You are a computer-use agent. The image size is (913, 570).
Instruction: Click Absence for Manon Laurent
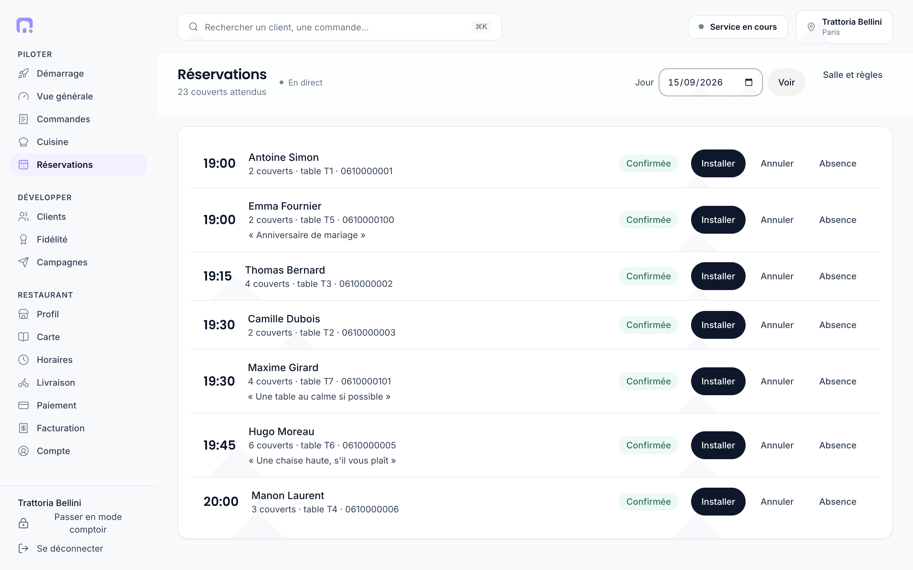tap(838, 502)
